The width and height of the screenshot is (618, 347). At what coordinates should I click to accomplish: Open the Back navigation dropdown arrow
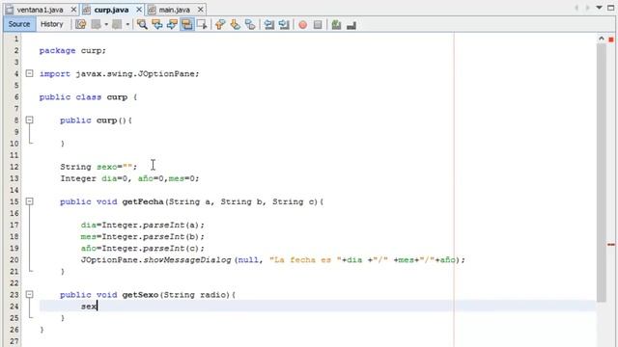106,25
